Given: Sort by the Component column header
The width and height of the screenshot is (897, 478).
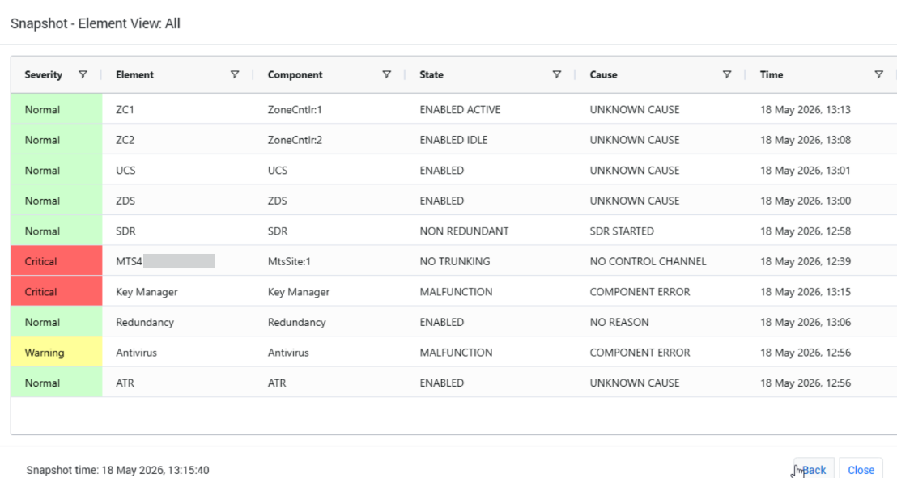Looking at the screenshot, I should point(295,75).
